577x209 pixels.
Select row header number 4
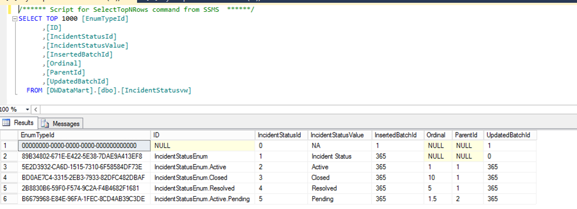9,178
